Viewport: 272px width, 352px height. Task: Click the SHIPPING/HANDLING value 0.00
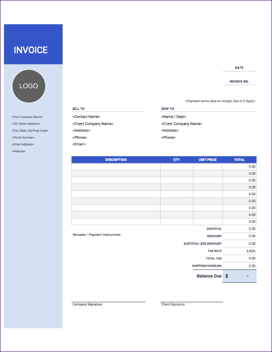252,266
